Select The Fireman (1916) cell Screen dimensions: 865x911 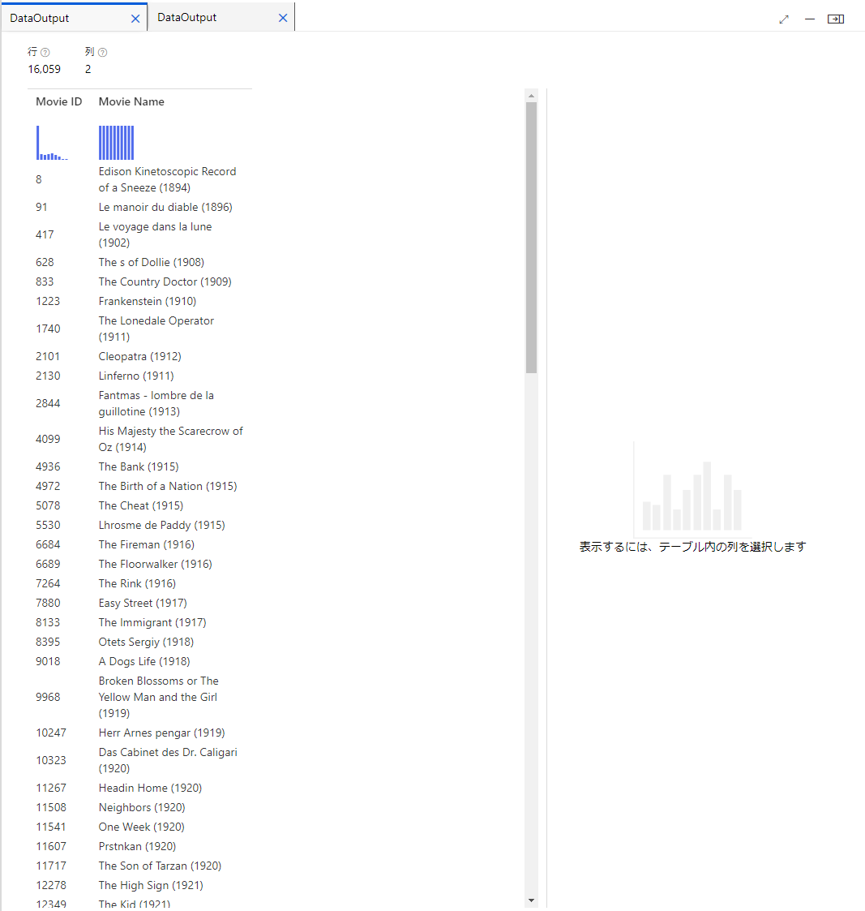146,544
